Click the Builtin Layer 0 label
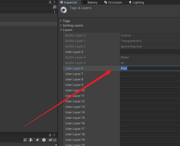Image resolution: width=180 pixels, height=146 pixels. [x=75, y=35]
